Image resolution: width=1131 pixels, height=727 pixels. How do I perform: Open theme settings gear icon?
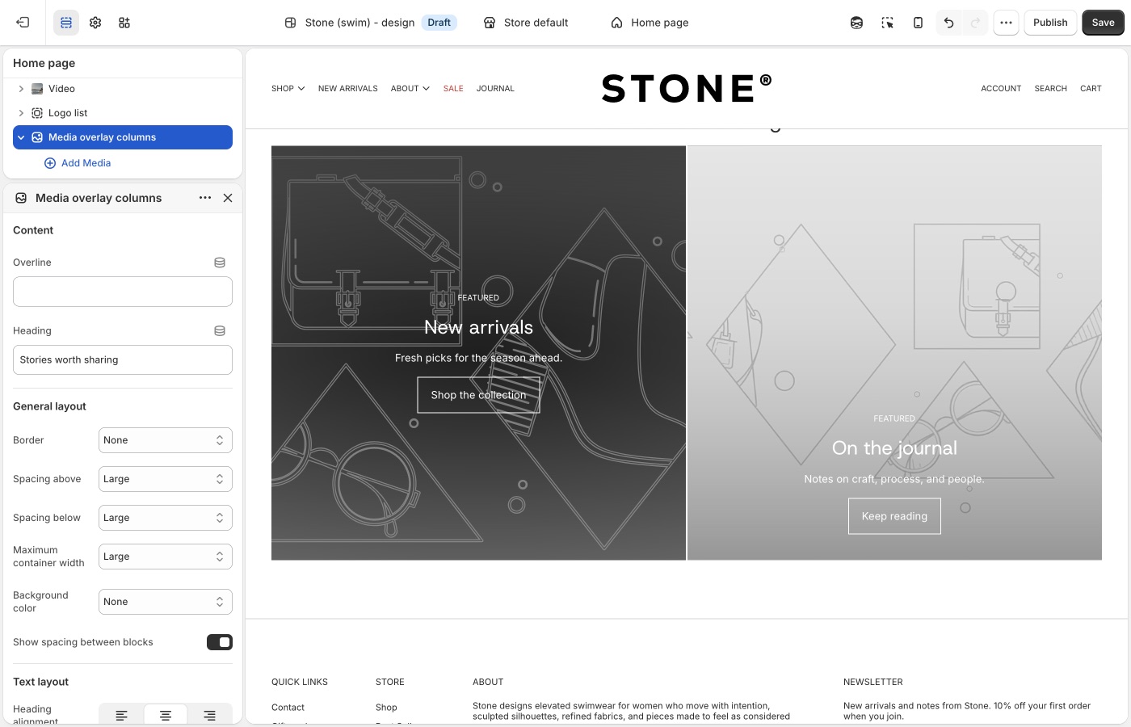[95, 23]
